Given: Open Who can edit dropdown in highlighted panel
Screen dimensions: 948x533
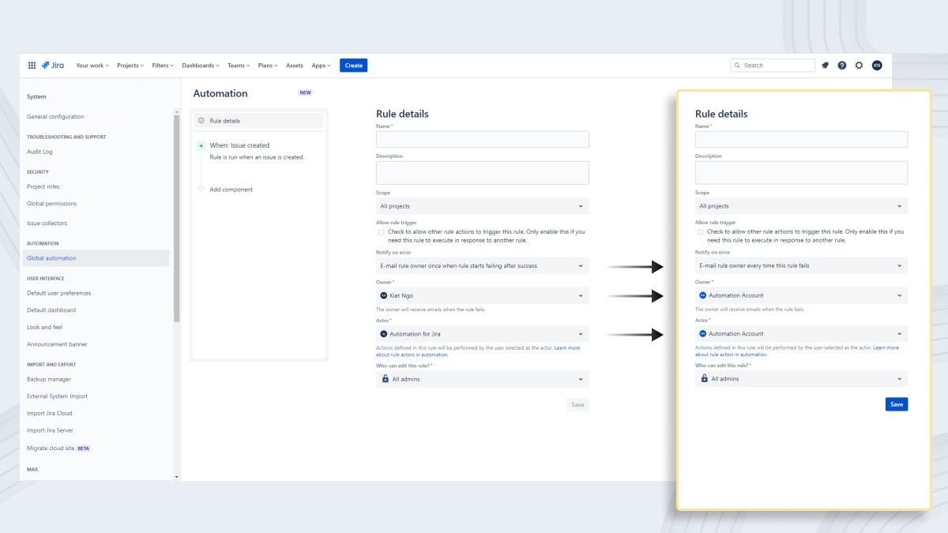Looking at the screenshot, I should tap(801, 379).
